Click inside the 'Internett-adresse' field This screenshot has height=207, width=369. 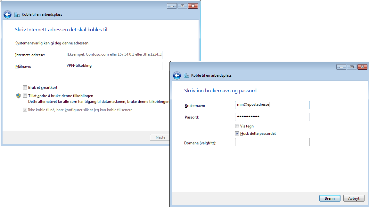point(113,55)
